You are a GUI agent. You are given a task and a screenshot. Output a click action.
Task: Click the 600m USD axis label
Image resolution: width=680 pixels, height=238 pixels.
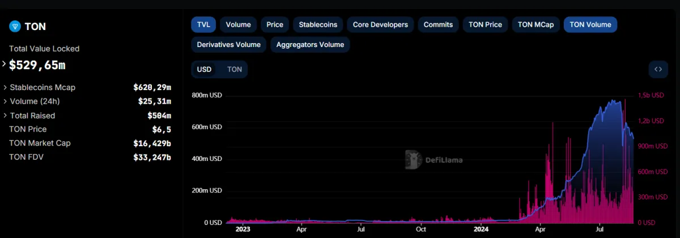(206, 127)
